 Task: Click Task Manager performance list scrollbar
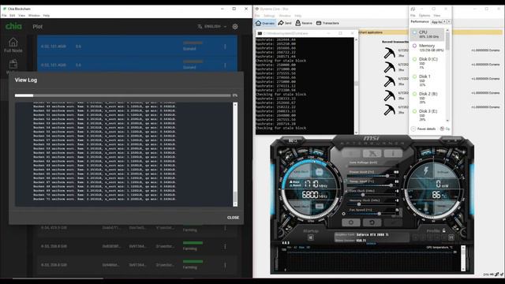pos(447,76)
